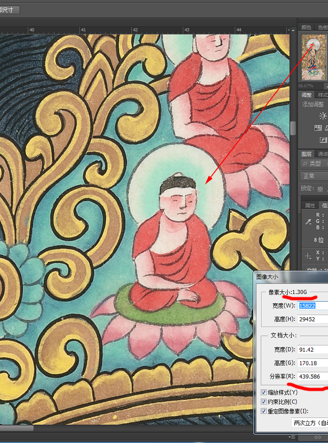Viewport: 328px width, 443px height.
Task: Select the 调整 panel tab
Action: click(x=306, y=95)
